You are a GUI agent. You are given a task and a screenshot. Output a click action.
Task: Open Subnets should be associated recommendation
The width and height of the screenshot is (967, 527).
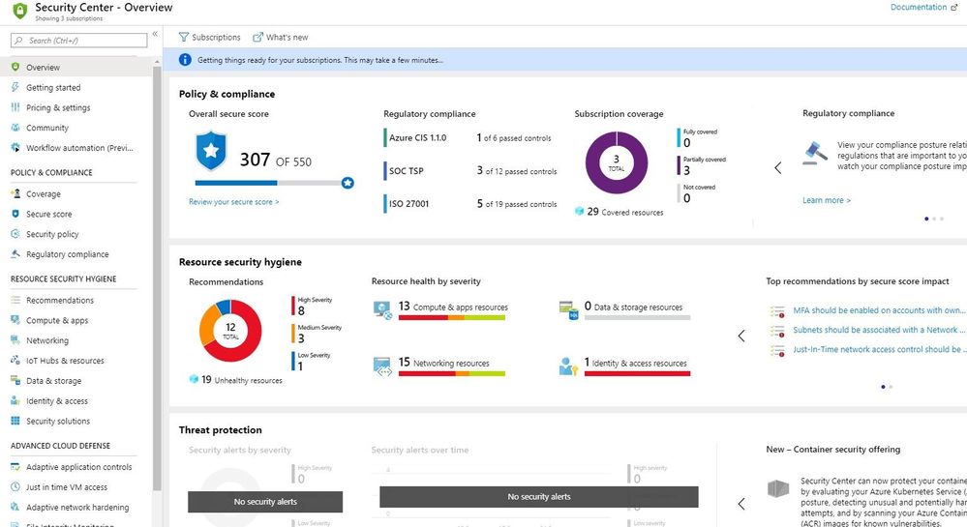click(879, 330)
